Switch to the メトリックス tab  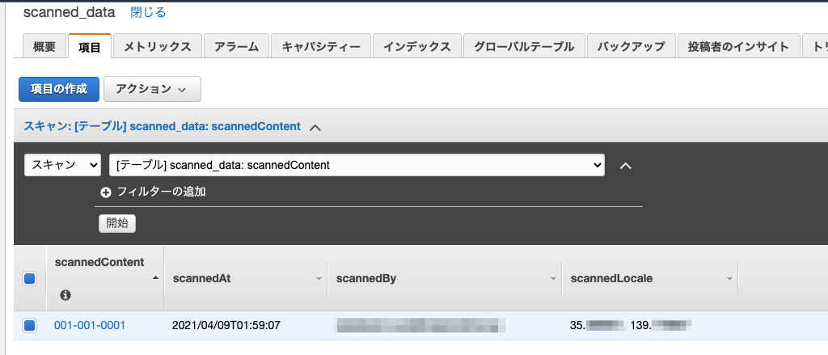click(158, 47)
